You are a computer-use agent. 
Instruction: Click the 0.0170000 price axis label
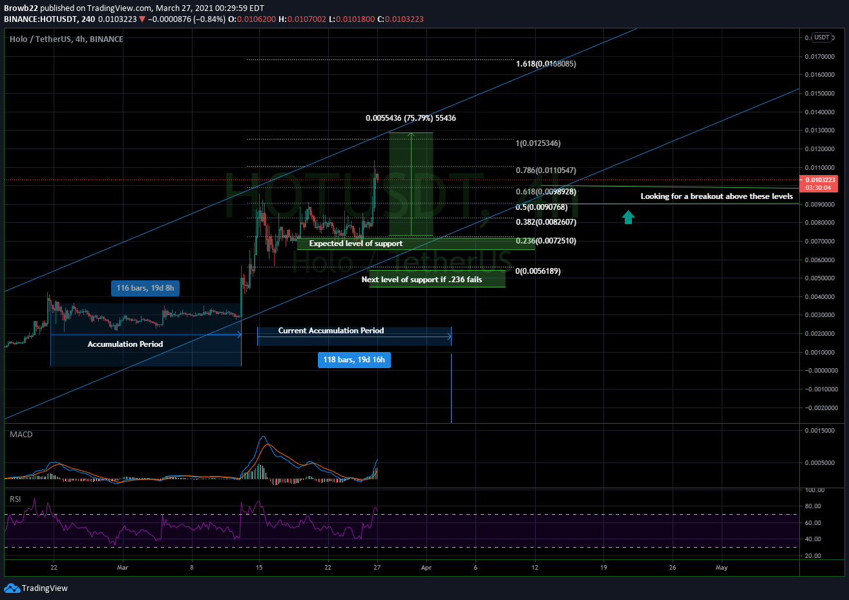pos(821,57)
